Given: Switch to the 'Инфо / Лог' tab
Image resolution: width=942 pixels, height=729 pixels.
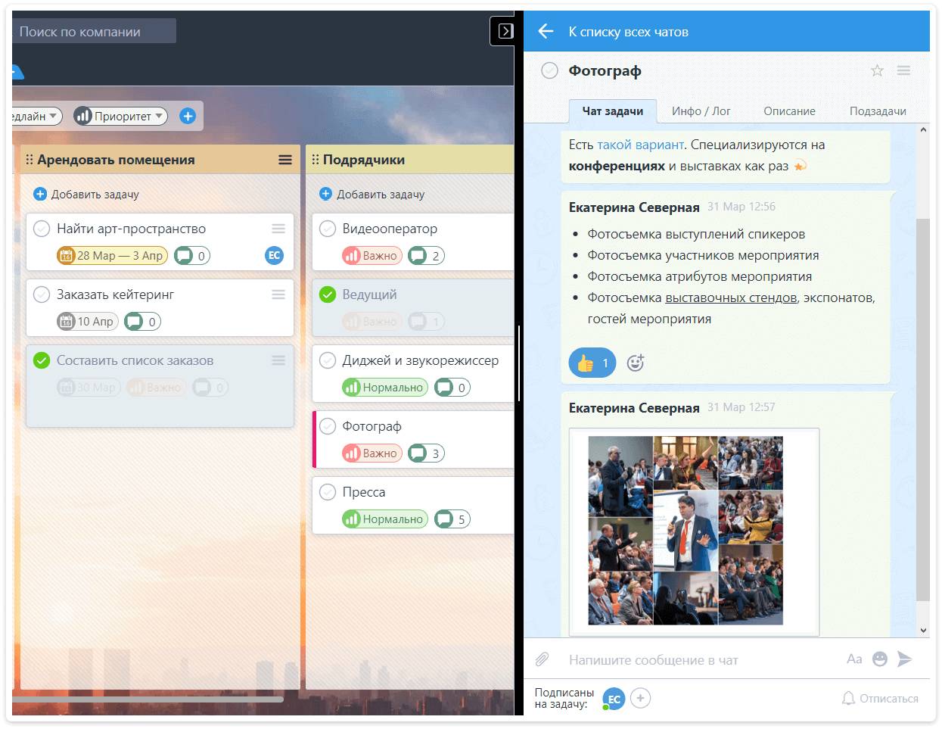Looking at the screenshot, I should click(701, 111).
